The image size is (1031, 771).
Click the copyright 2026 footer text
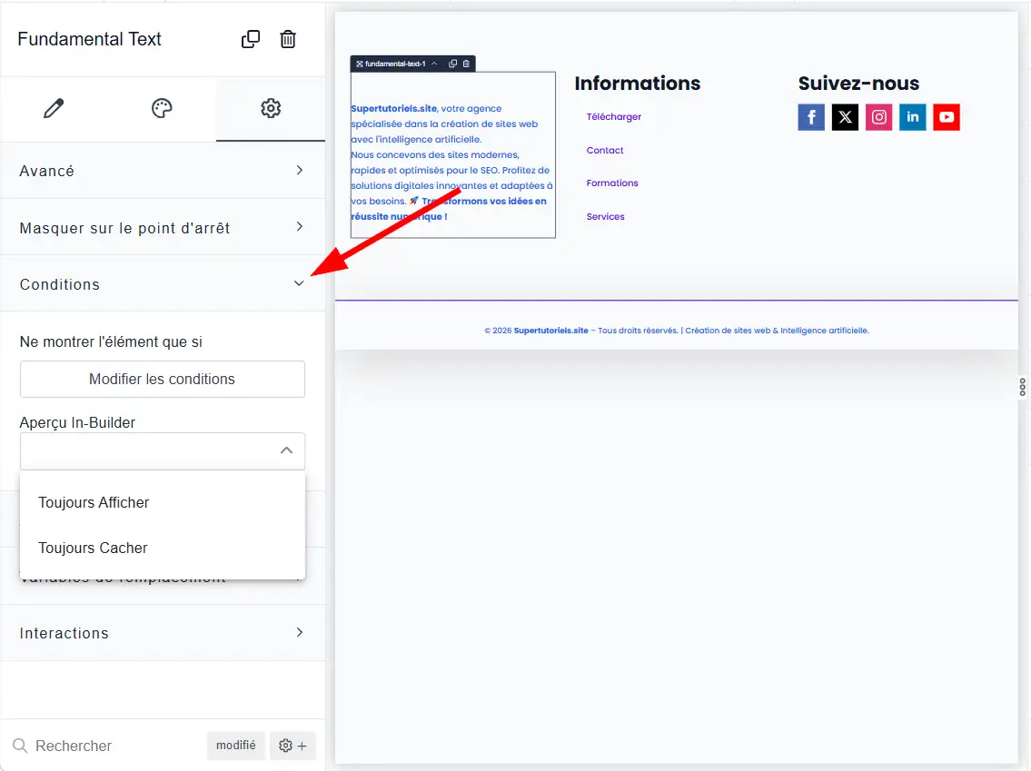[677, 331]
